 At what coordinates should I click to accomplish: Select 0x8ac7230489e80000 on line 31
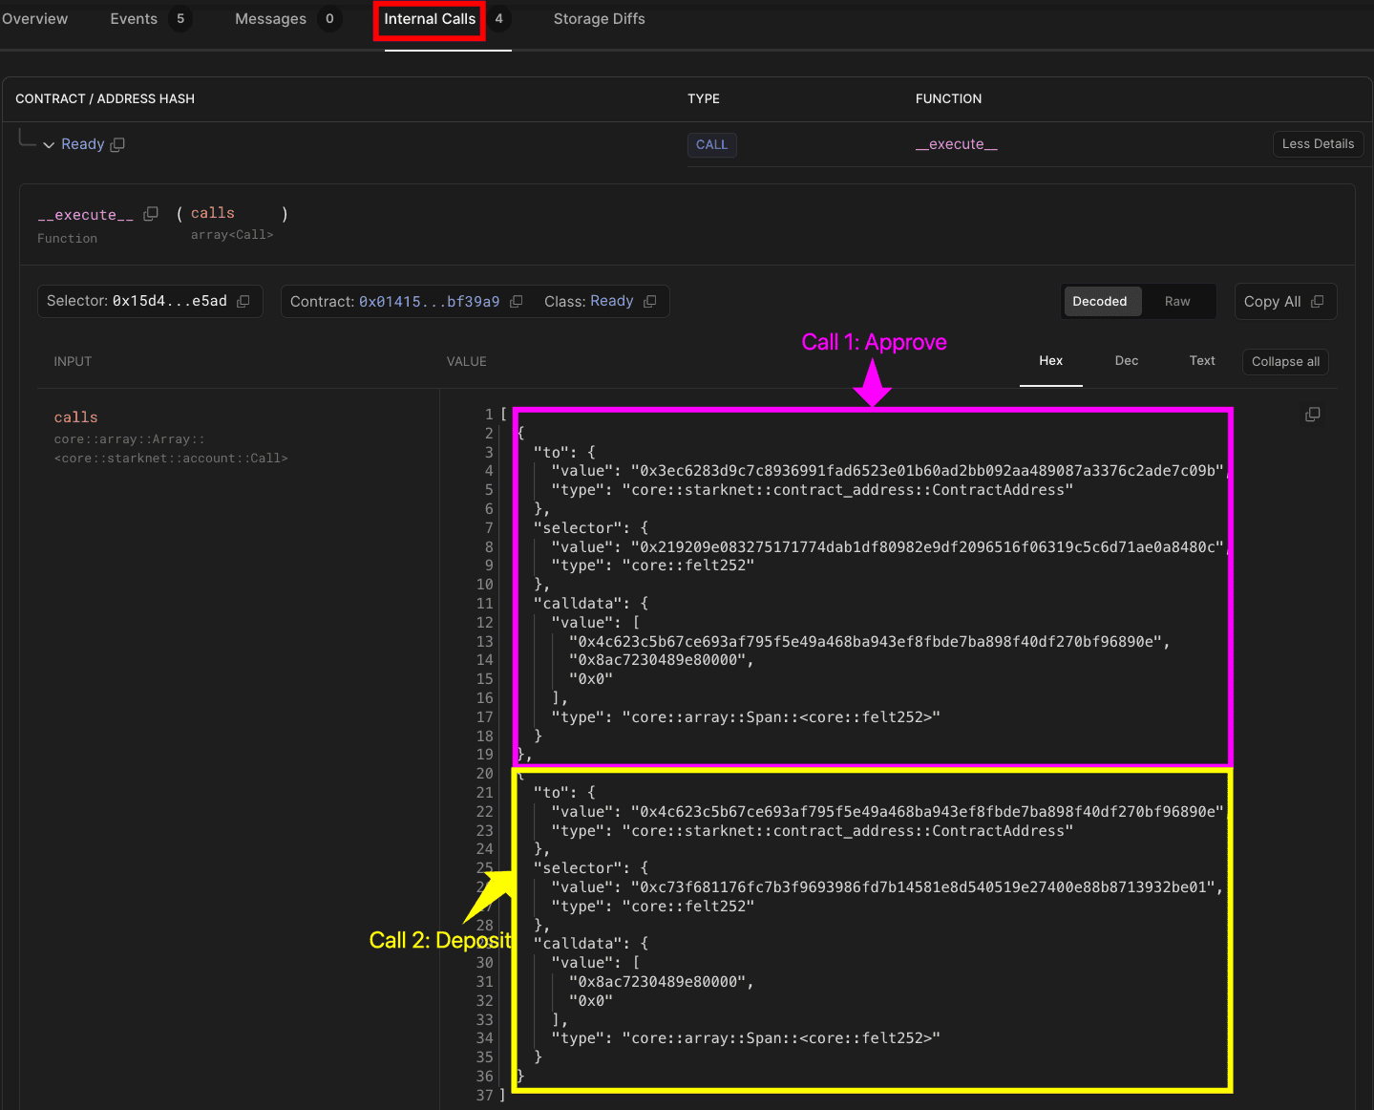pos(657,982)
